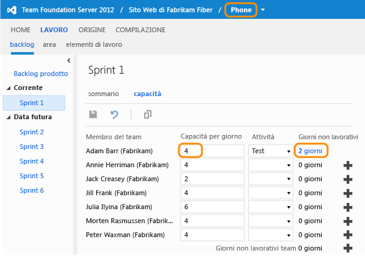The height and width of the screenshot is (256, 365).
Task: Click the team's 0 giorni total value
Action: coord(310,248)
